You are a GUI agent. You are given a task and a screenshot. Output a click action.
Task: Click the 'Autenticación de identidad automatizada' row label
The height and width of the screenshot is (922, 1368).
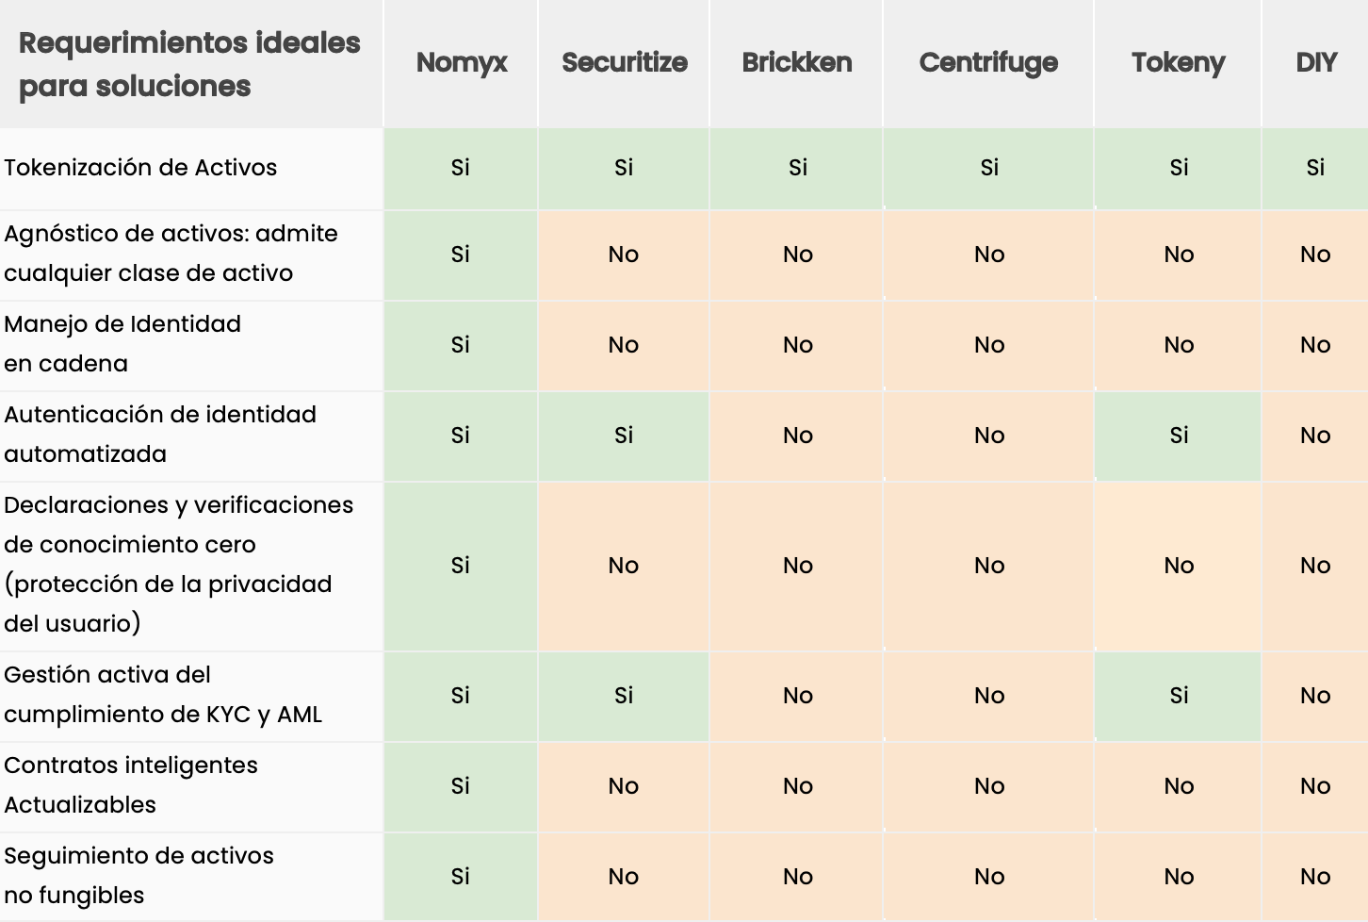click(x=160, y=435)
